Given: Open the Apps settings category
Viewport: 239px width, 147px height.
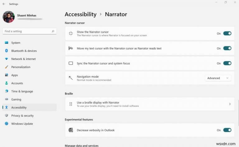Looking at the screenshot, I should click(x=15, y=75).
